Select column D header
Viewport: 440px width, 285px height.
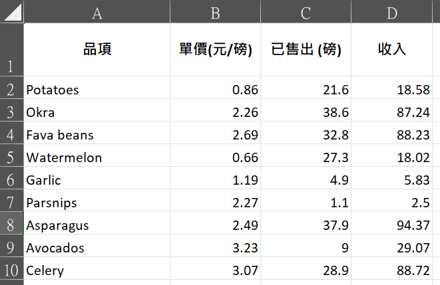point(391,11)
